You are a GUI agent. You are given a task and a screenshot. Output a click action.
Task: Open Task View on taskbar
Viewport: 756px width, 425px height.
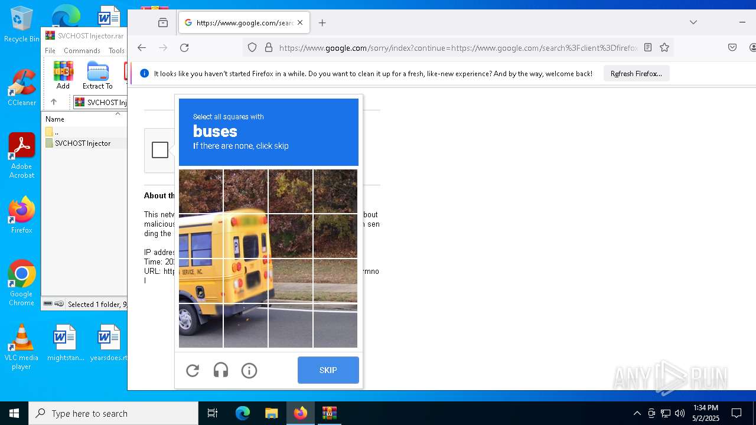[x=213, y=413]
